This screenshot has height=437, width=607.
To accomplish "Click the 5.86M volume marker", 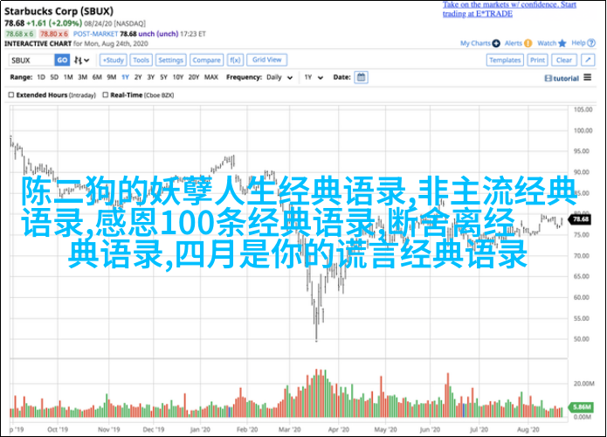I will tap(581, 406).
